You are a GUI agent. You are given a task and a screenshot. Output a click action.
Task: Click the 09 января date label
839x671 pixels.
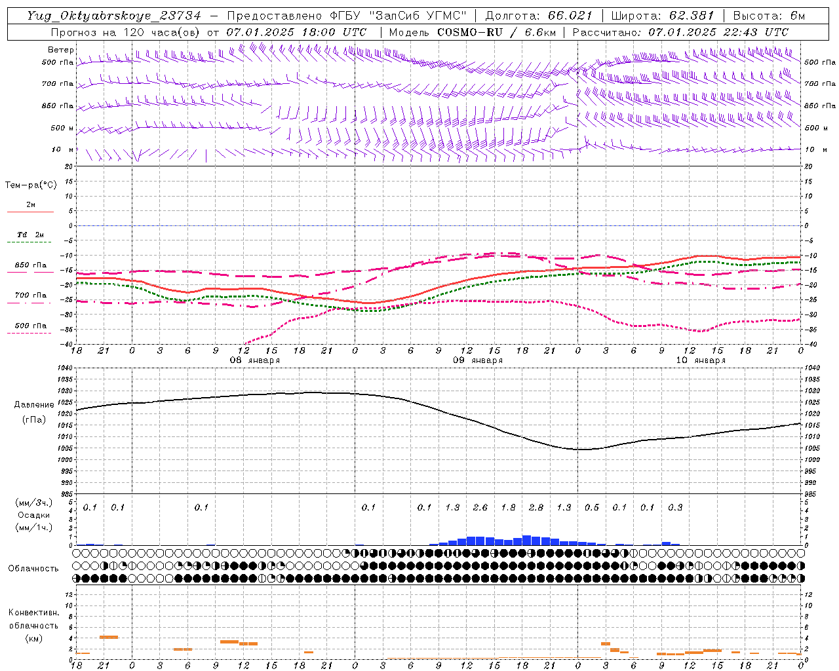coord(478,360)
